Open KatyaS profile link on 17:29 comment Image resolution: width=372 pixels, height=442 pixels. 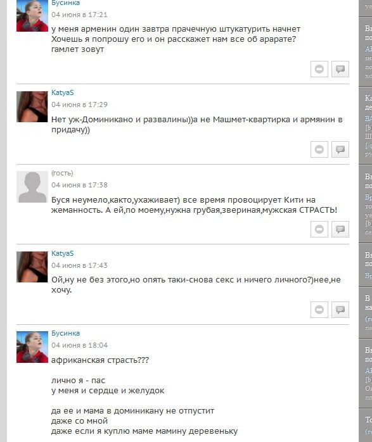62,92
